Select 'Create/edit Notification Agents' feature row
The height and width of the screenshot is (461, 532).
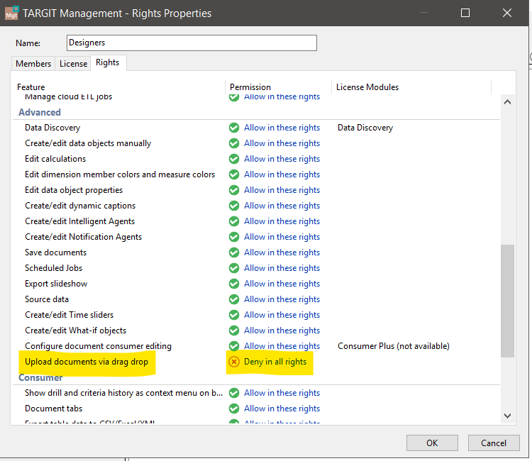tap(83, 237)
